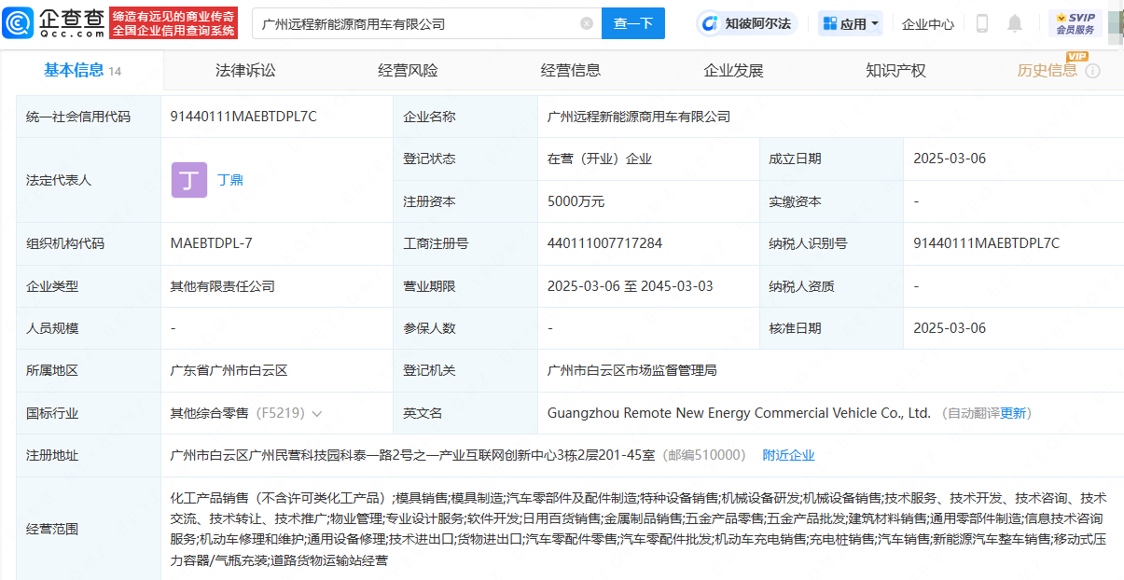Switch to the 经营风险 tab
The height and width of the screenshot is (580, 1124).
[x=408, y=70]
